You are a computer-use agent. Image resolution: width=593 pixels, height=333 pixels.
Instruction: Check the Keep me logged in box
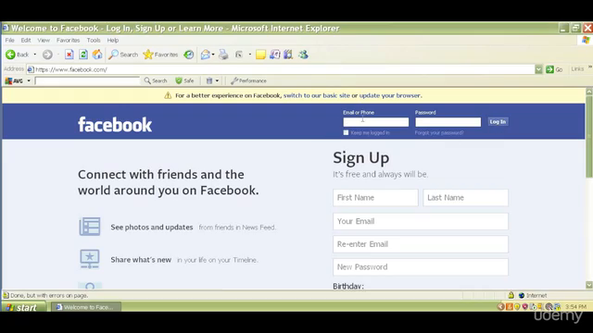click(346, 132)
